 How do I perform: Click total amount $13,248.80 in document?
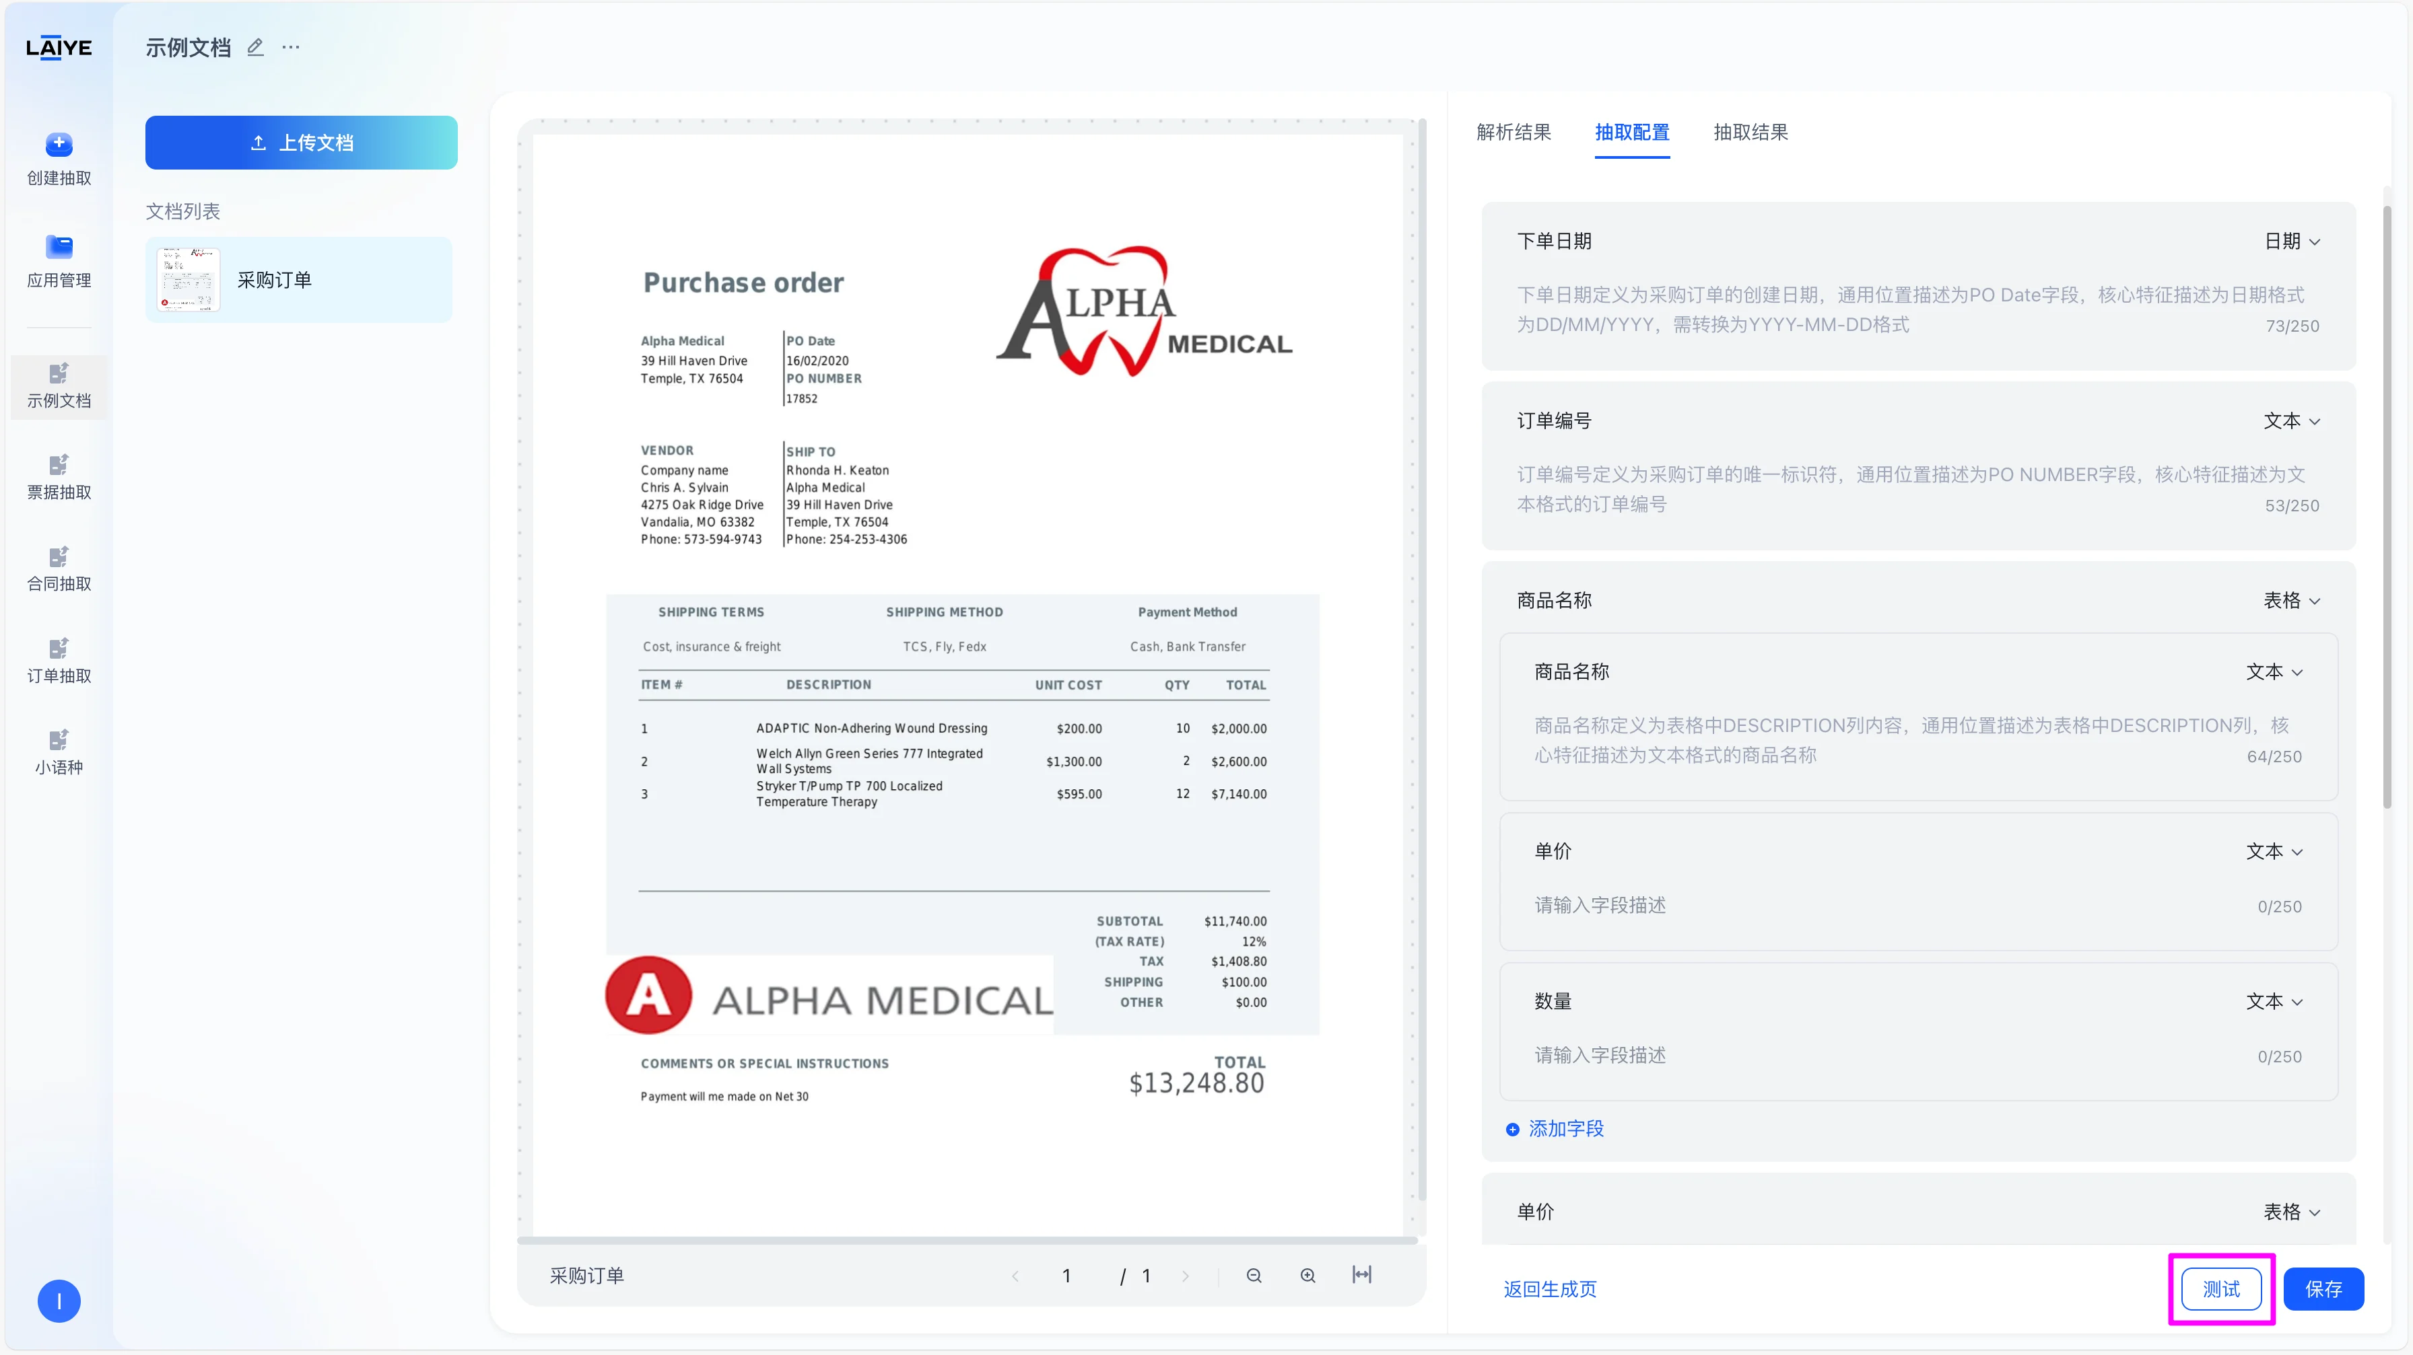point(1196,1084)
